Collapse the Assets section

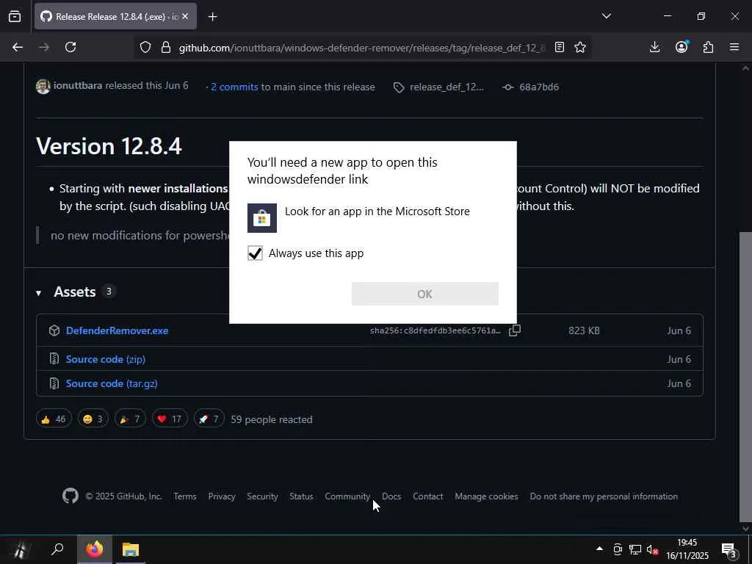[x=38, y=292]
